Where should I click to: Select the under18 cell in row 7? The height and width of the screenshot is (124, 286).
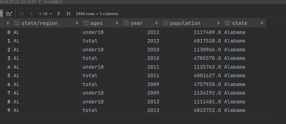93,93
